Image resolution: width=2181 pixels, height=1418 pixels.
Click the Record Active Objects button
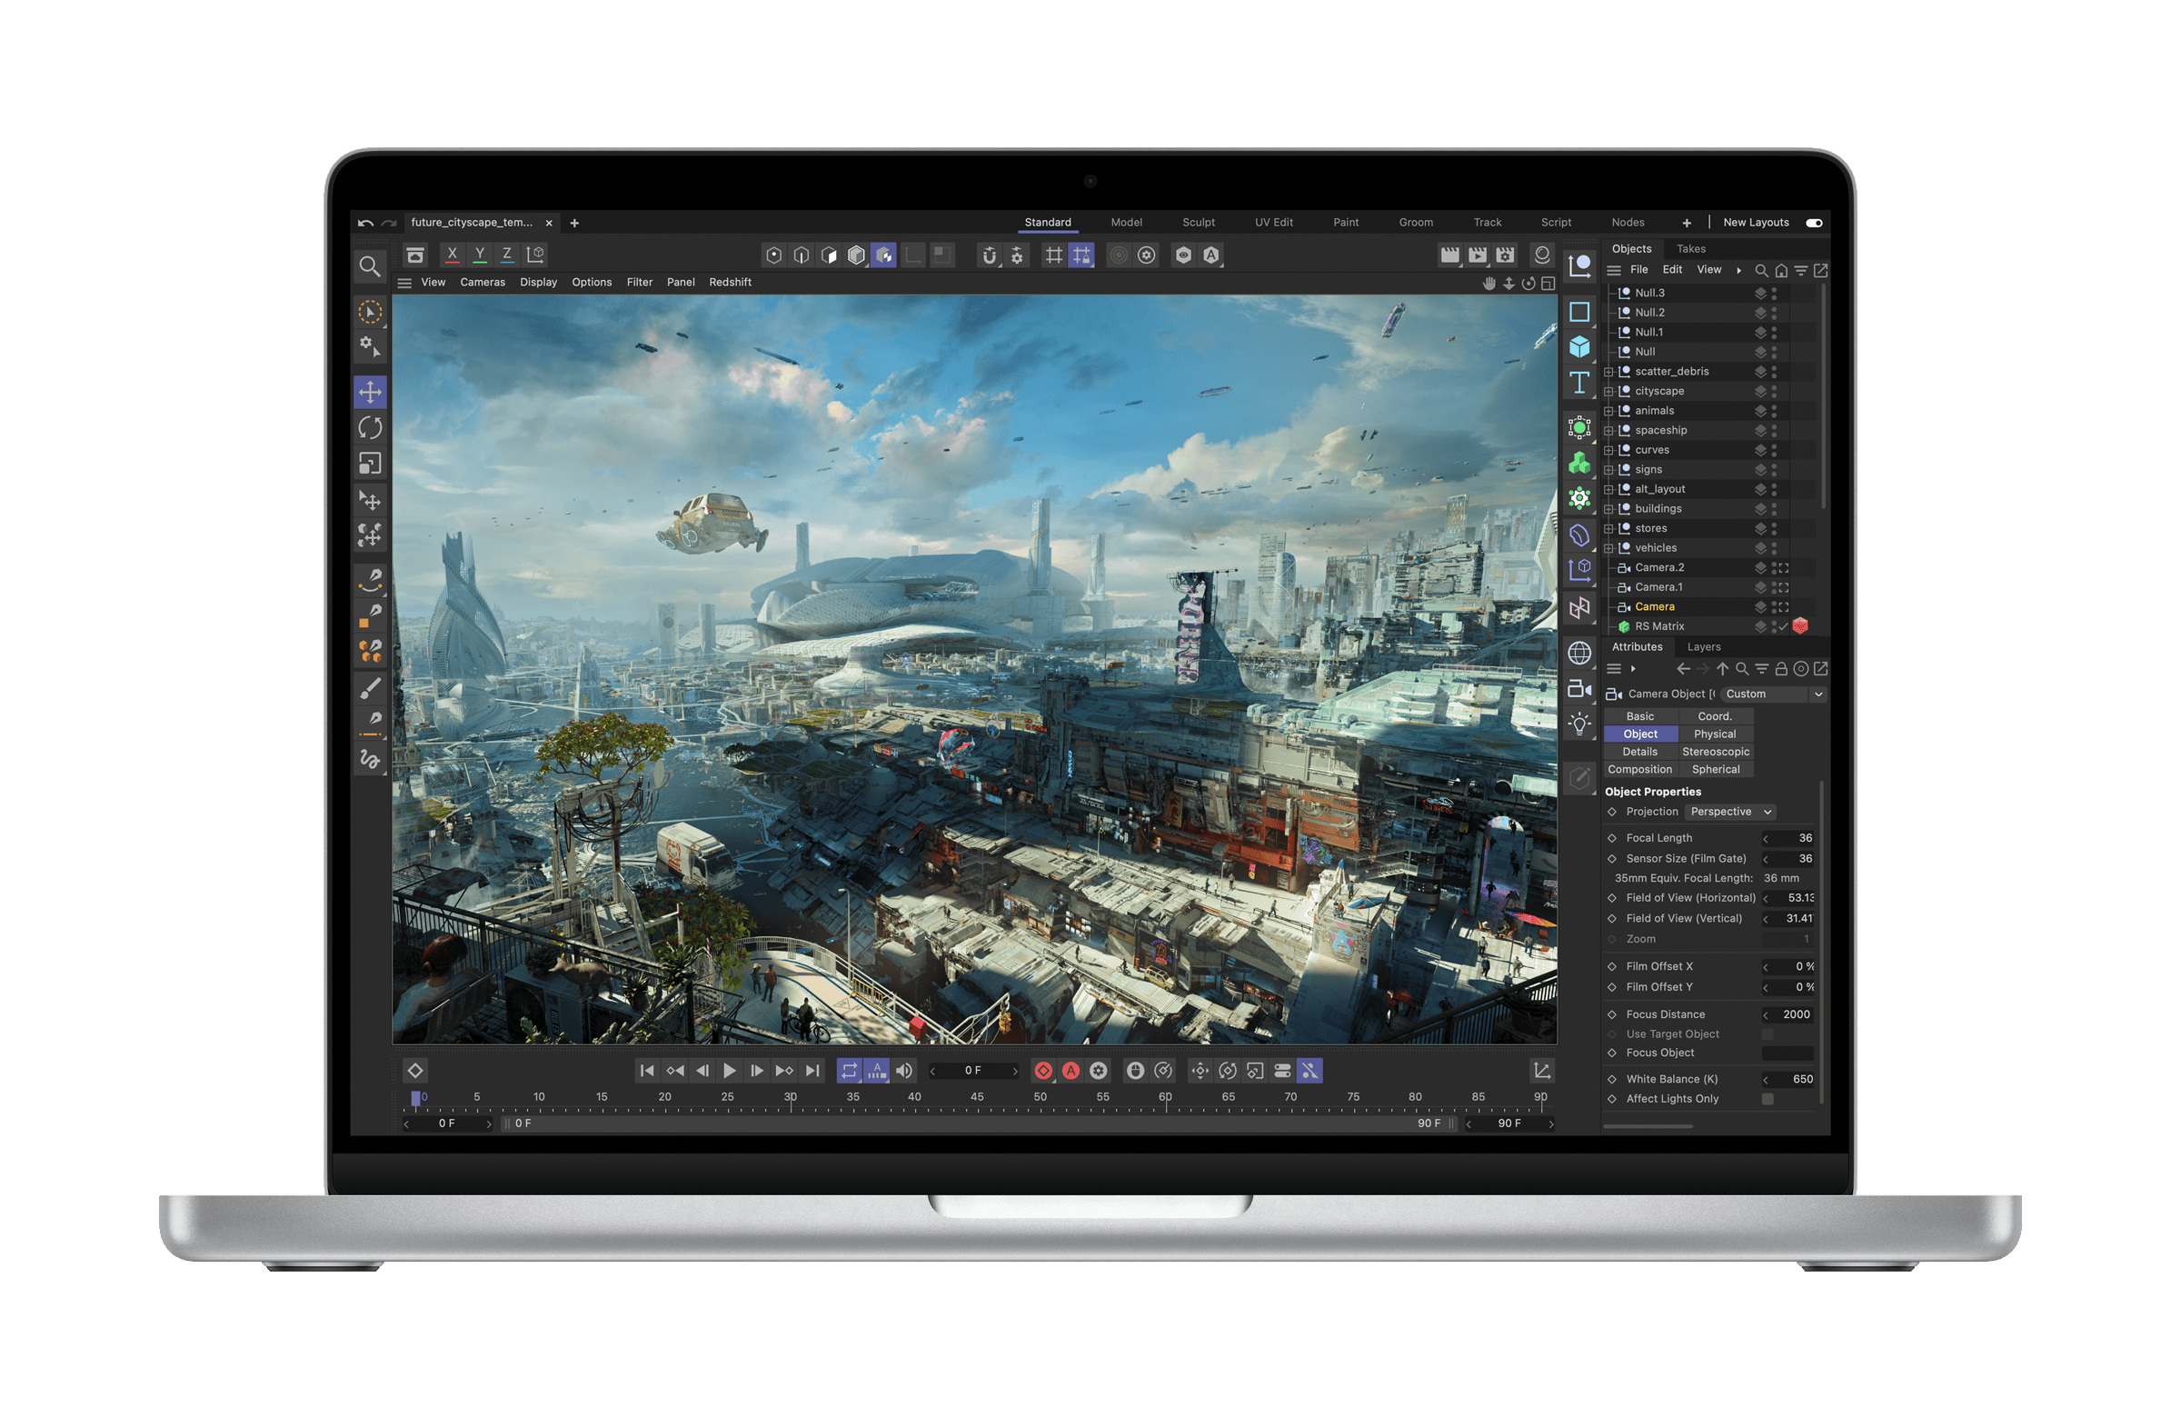(1043, 1071)
